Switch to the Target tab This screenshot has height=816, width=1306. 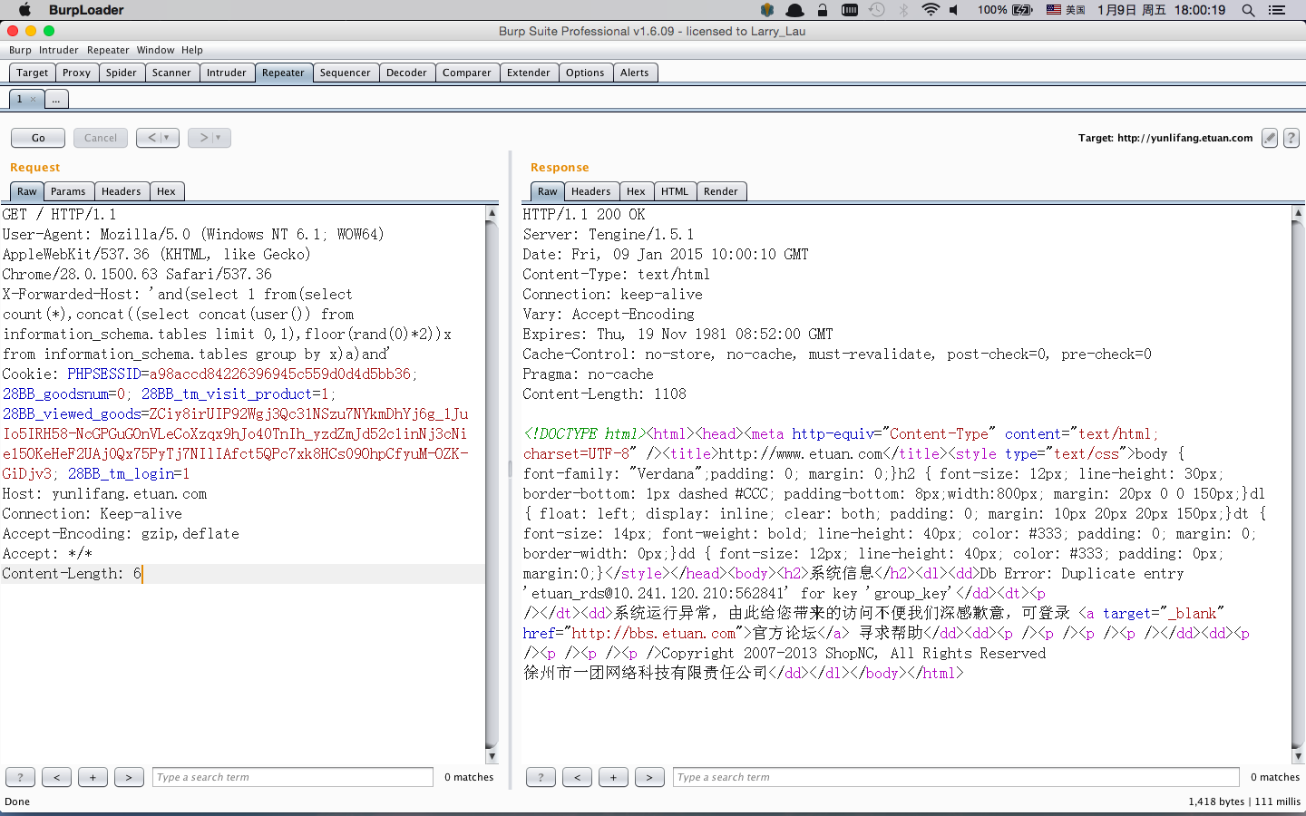click(x=33, y=73)
